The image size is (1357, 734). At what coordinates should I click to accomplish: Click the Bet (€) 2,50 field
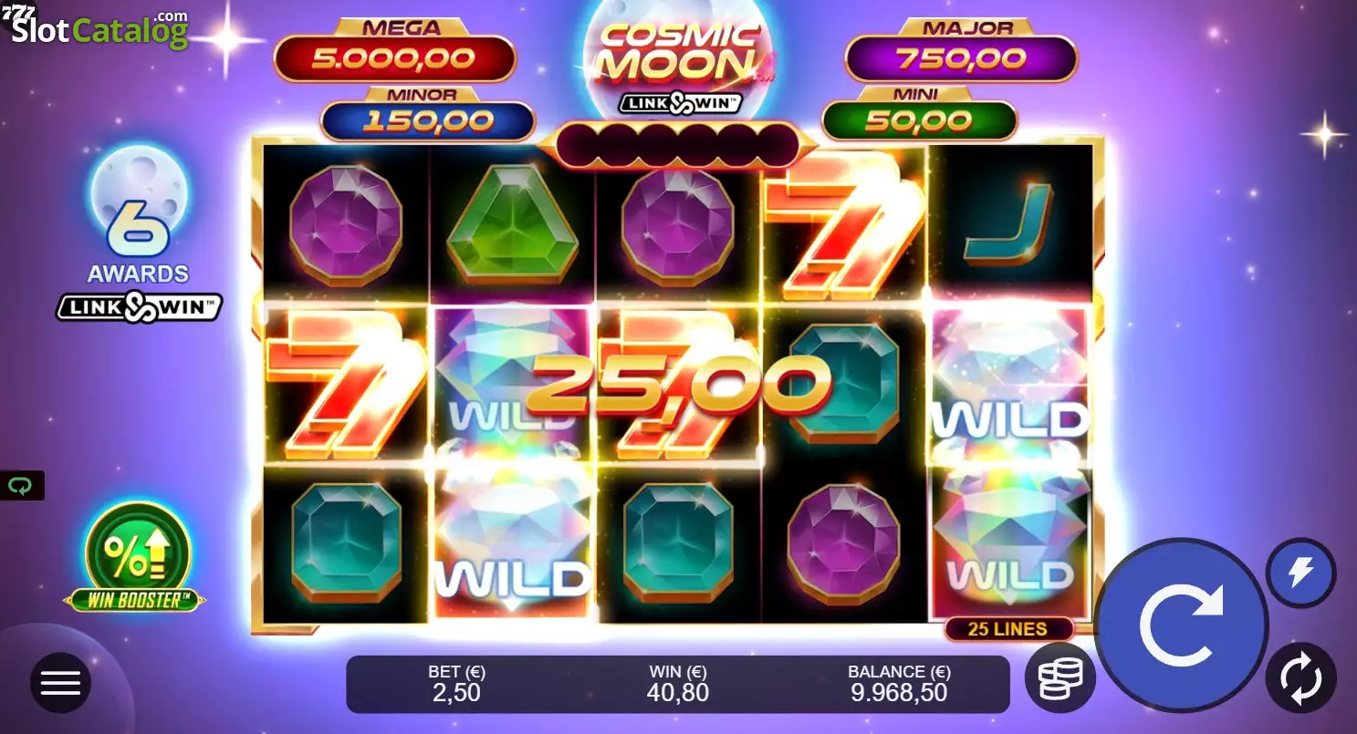[456, 684]
